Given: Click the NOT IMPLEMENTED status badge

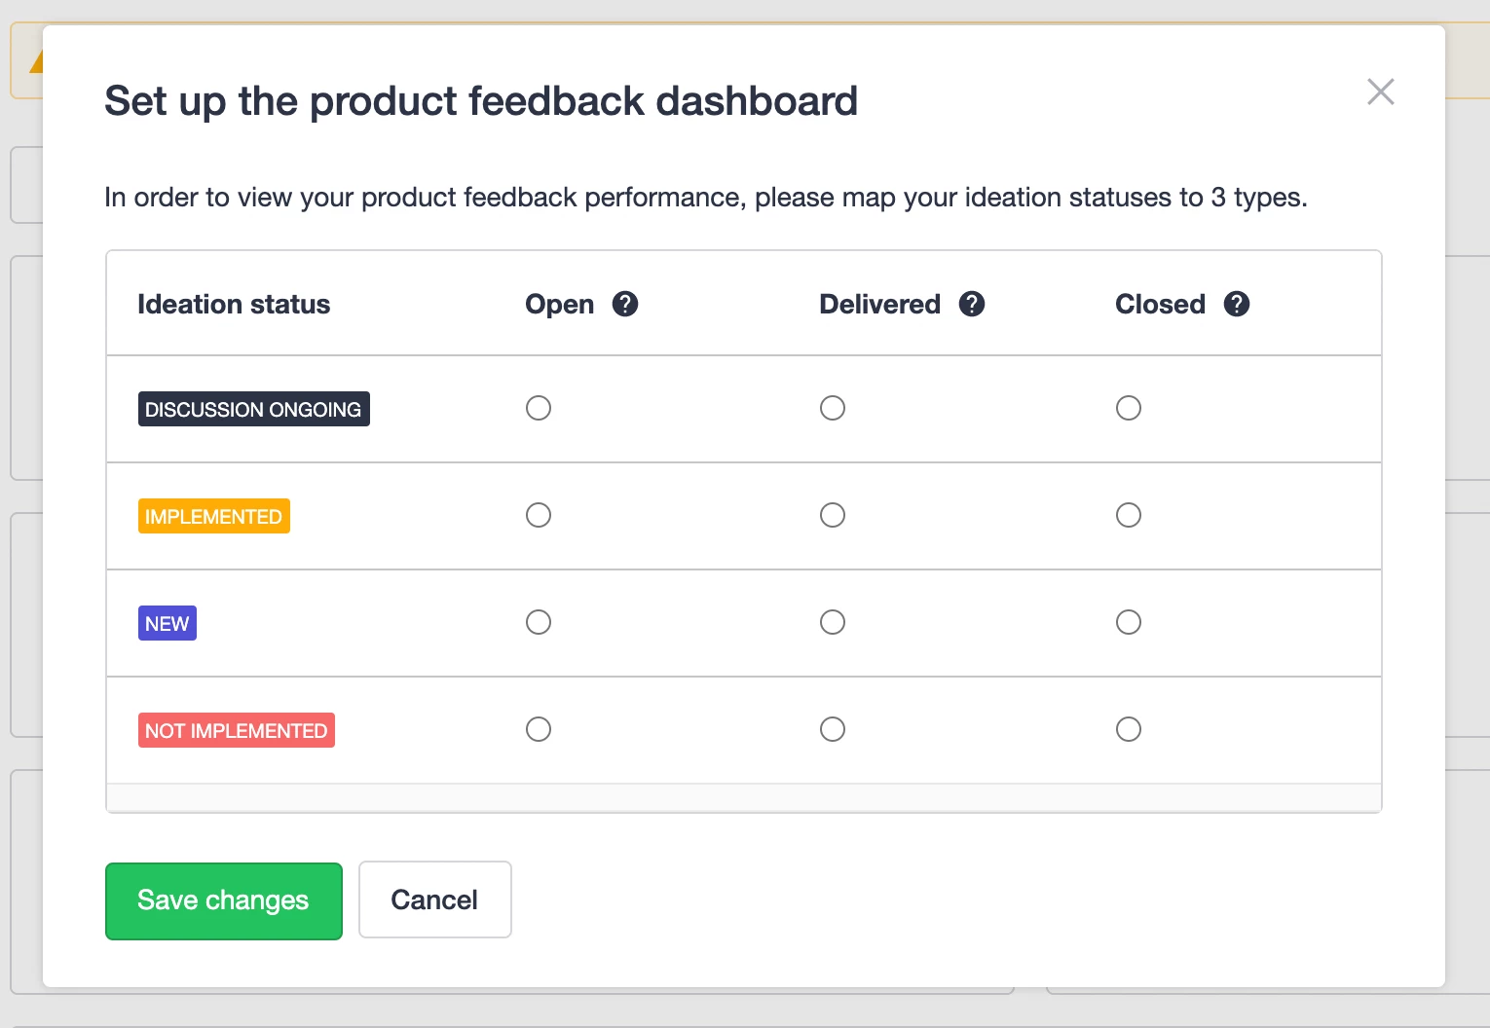Looking at the screenshot, I should tap(236, 729).
